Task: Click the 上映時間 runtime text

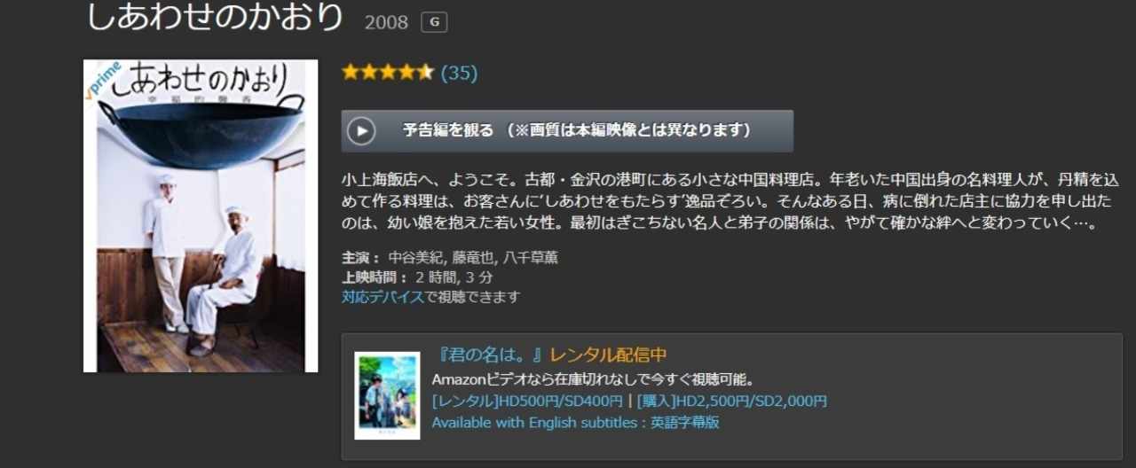Action: [417, 277]
